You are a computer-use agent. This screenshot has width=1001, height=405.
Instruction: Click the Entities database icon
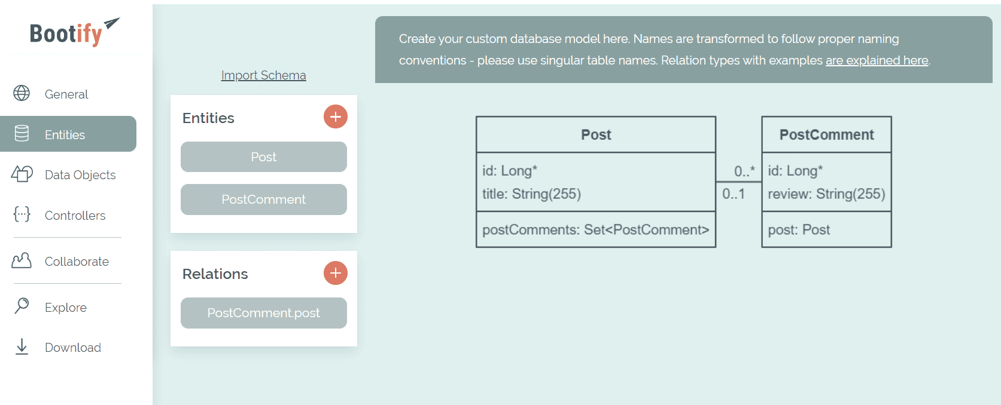[22, 134]
